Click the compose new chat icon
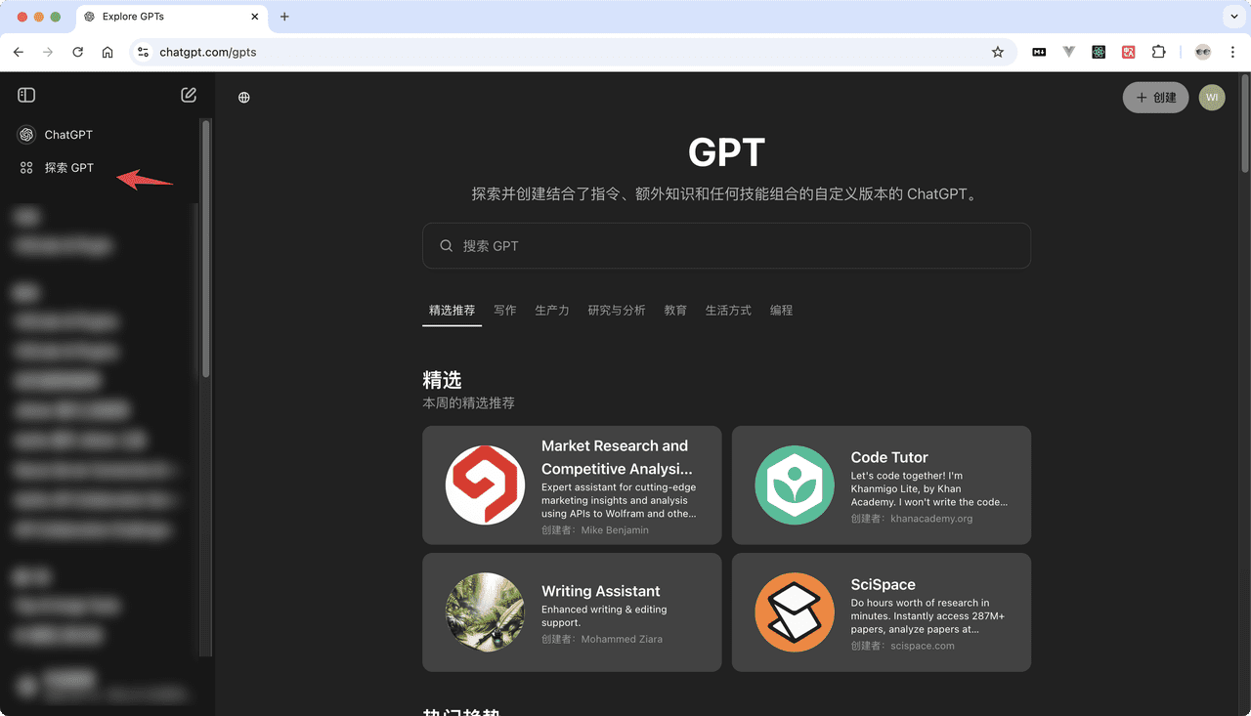Screen dimensions: 1251x716 pyautogui.click(x=188, y=95)
